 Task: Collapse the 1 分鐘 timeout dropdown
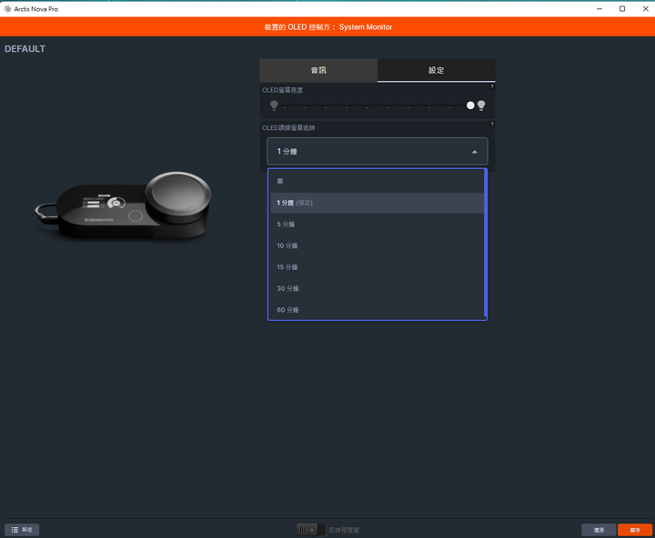pyautogui.click(x=378, y=151)
